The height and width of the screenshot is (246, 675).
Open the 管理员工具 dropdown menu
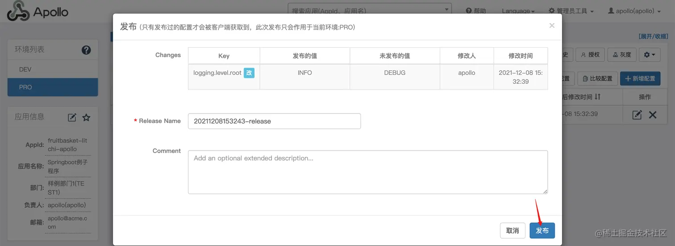[x=571, y=11]
